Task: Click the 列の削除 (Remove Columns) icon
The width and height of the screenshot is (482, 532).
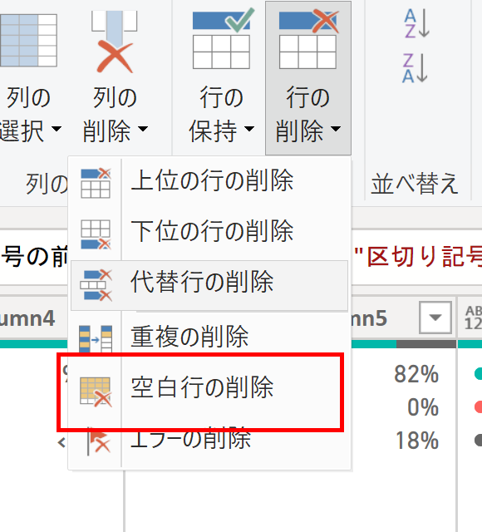Action: click(x=115, y=42)
